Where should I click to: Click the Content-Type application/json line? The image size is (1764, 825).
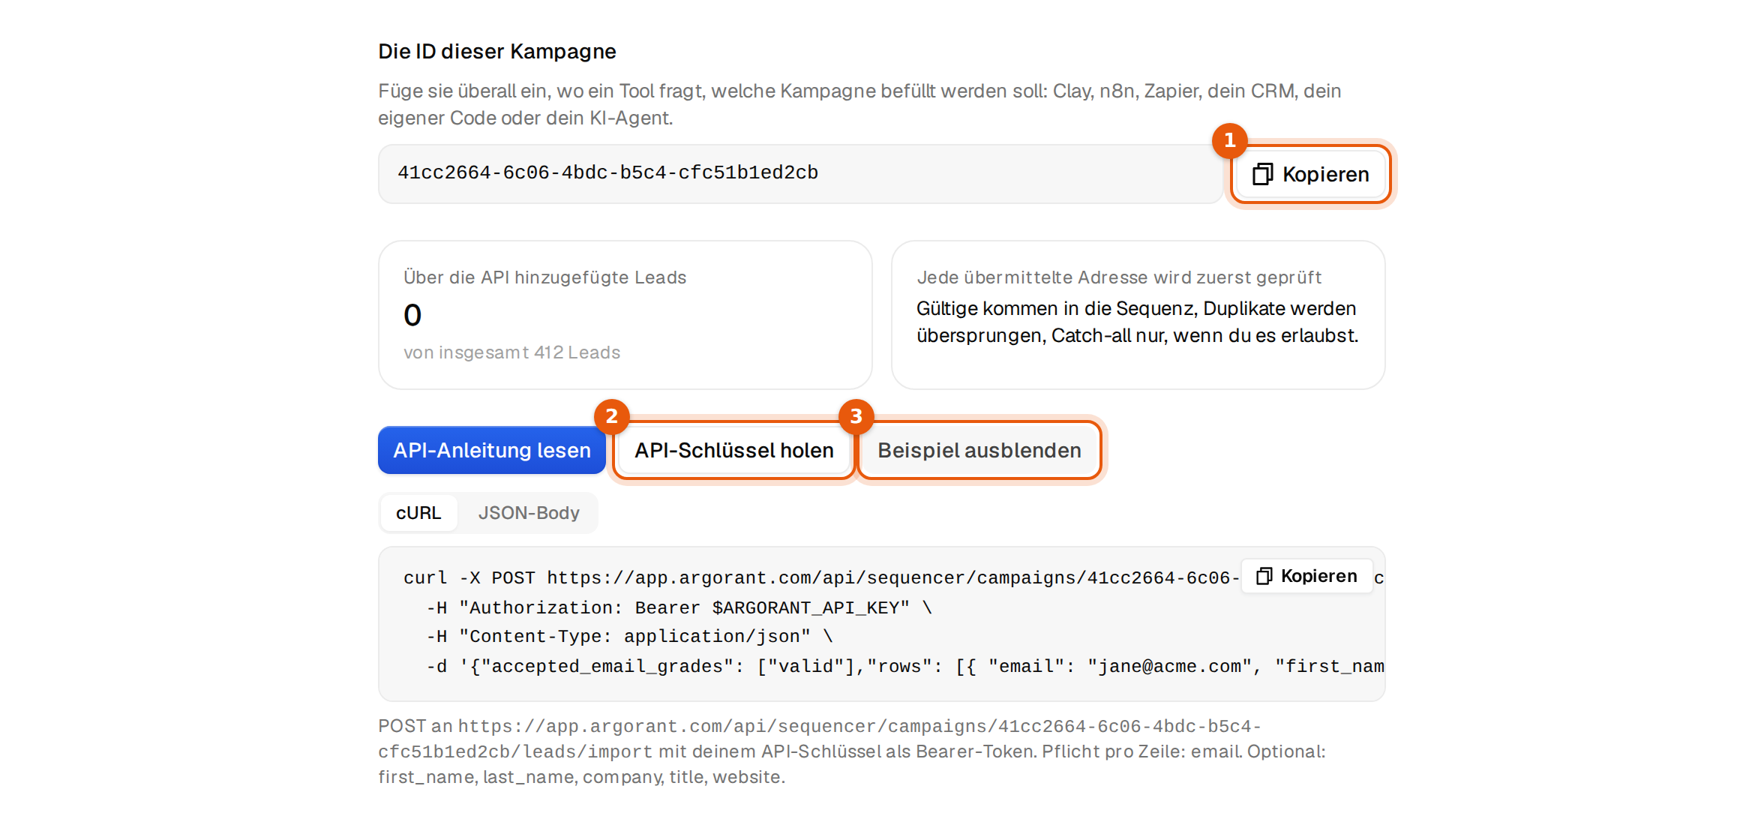click(630, 637)
